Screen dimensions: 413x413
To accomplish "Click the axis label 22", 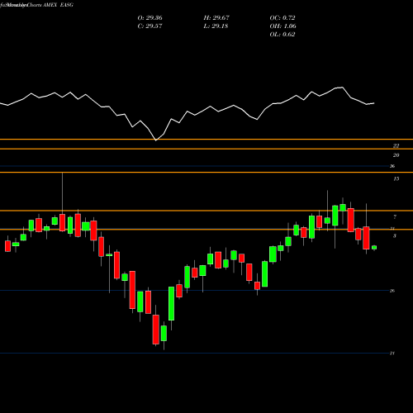I will click(x=396, y=145).
